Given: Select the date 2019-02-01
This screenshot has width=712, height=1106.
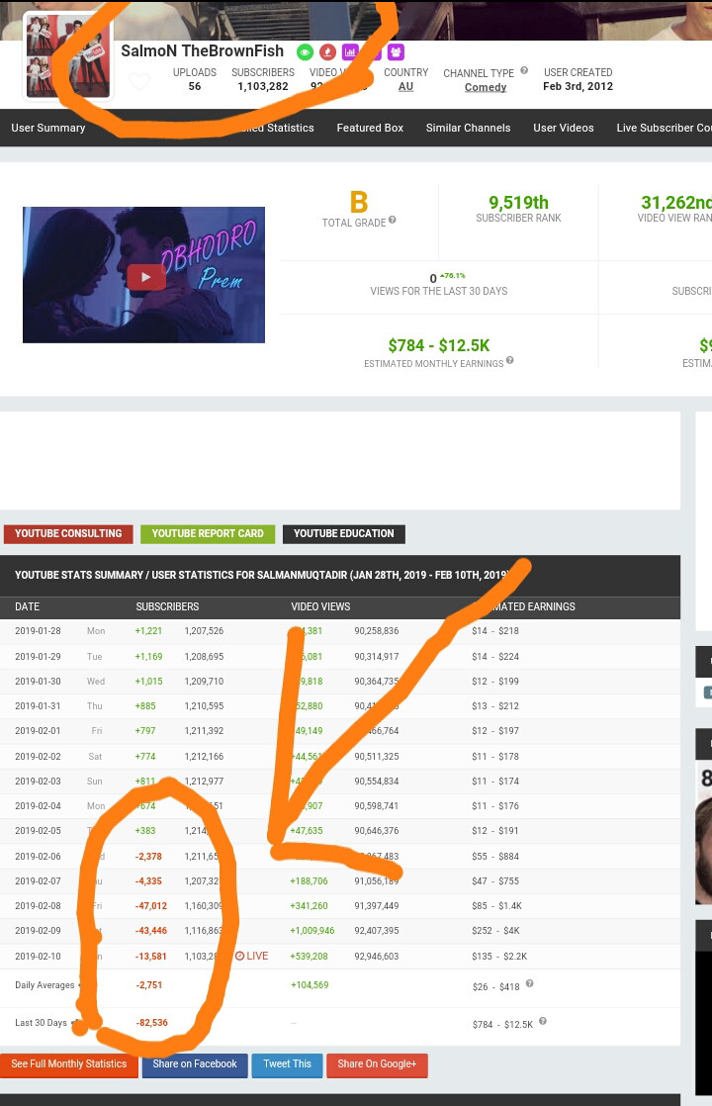Looking at the screenshot, I should coord(38,731).
